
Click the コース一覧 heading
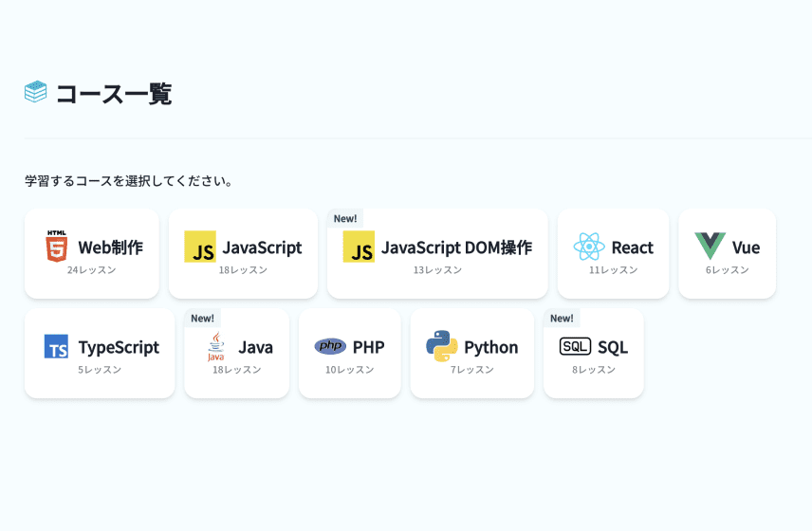pos(114,94)
